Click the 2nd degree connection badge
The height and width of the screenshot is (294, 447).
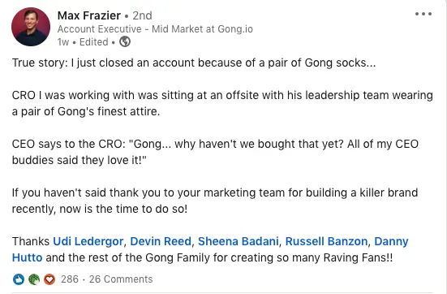click(x=142, y=15)
